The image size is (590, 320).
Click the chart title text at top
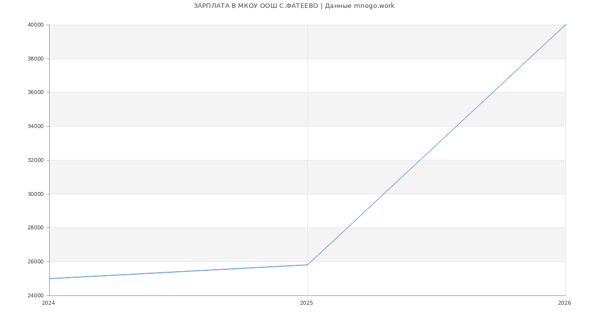pos(294,6)
